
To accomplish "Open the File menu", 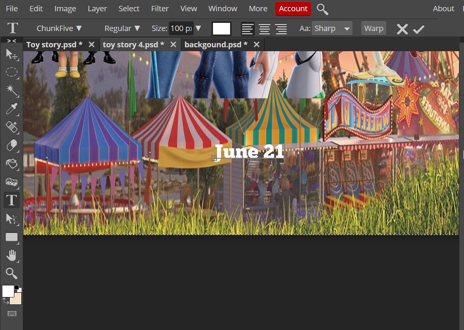I will (x=12, y=9).
